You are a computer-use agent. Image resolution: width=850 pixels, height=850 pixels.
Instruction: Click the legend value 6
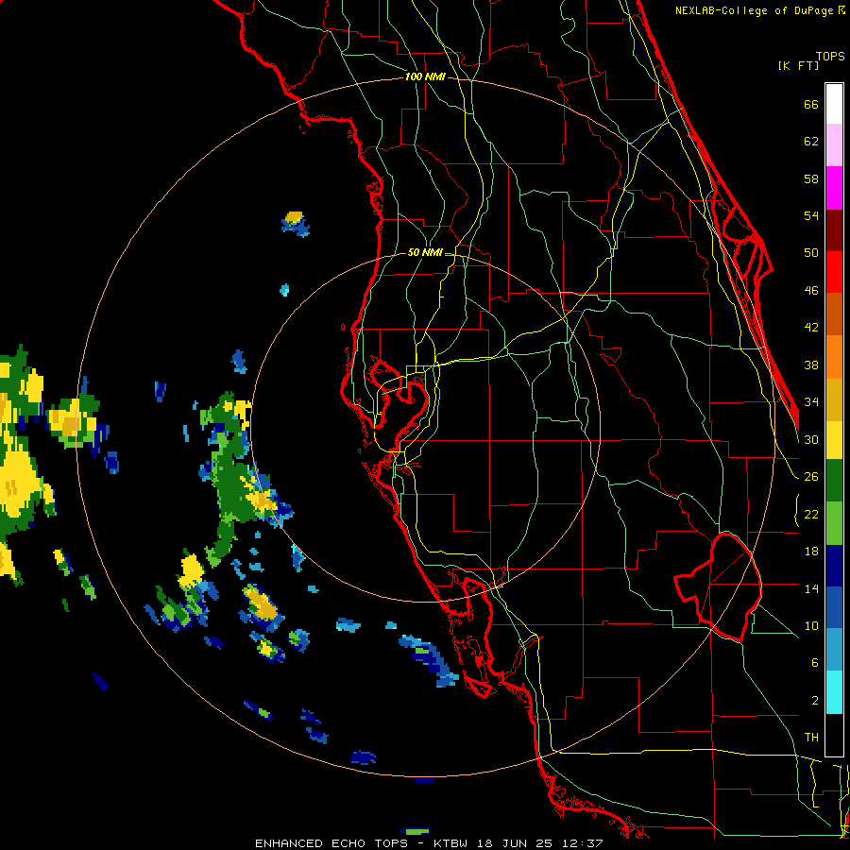click(814, 662)
